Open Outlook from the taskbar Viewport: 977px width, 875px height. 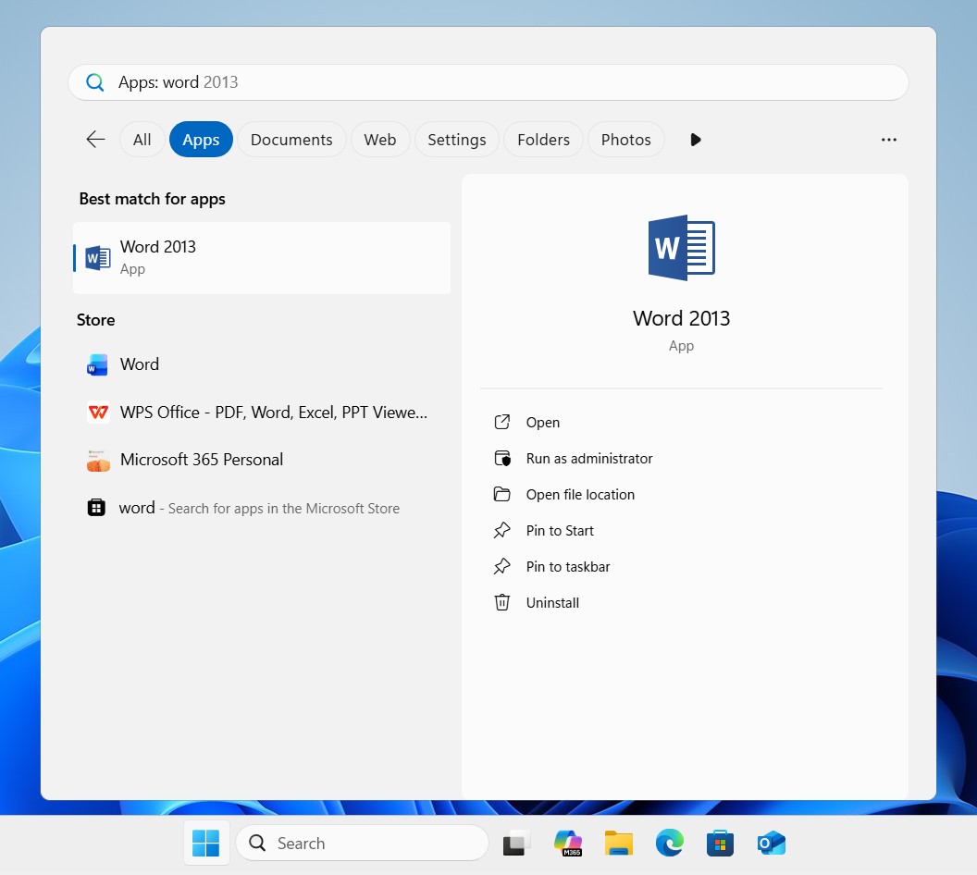[x=771, y=843]
